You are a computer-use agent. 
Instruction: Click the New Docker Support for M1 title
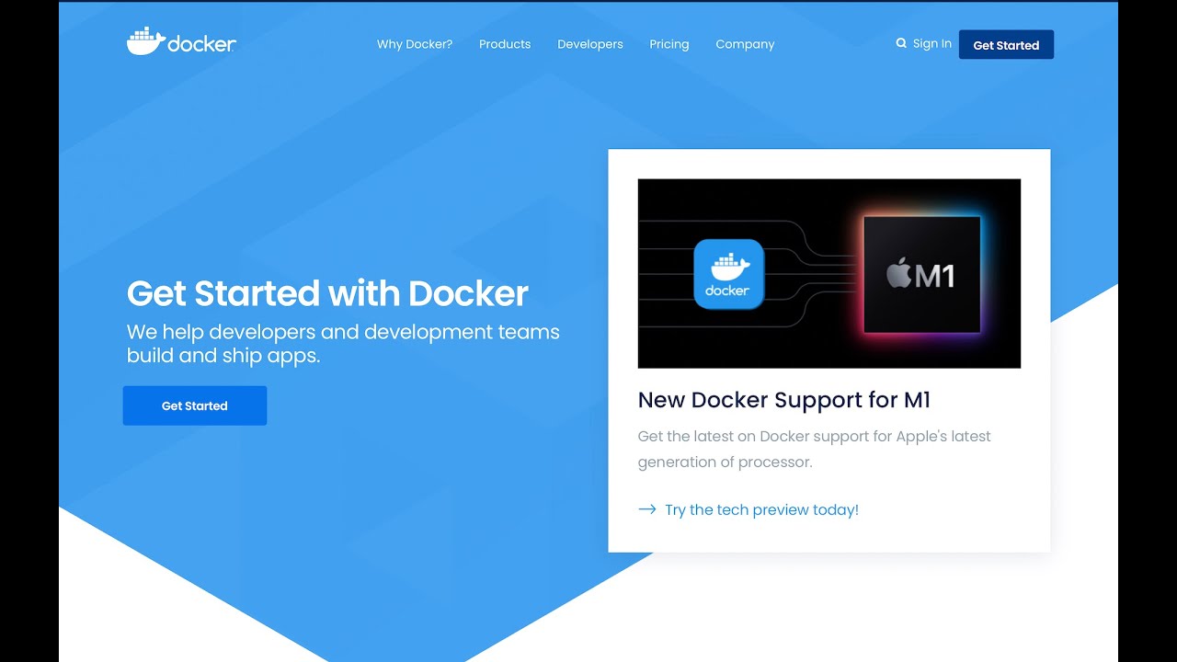tap(784, 400)
